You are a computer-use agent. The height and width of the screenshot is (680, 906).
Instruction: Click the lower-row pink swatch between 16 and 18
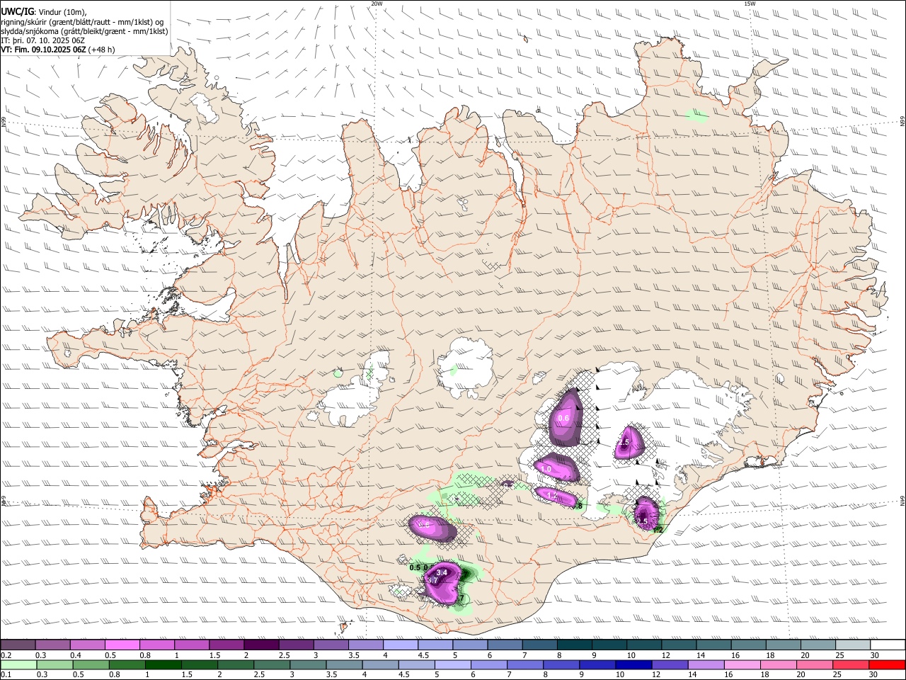(x=743, y=664)
